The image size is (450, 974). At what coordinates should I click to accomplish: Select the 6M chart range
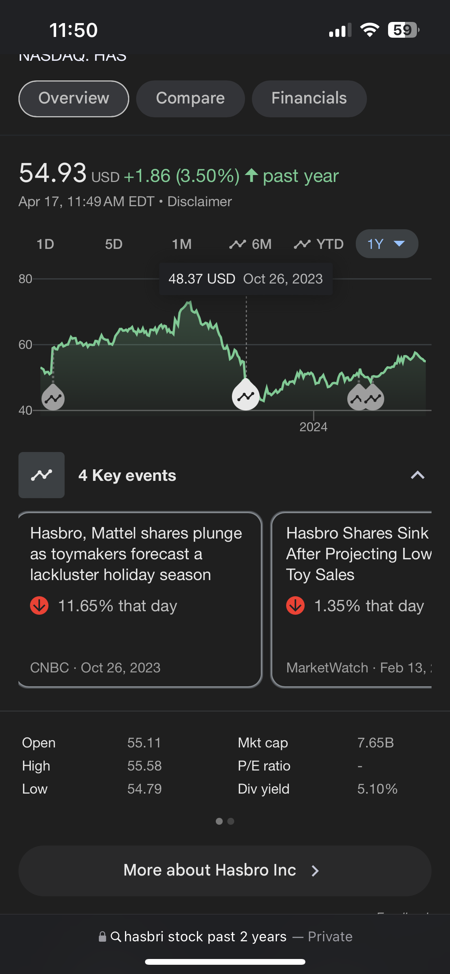251,244
